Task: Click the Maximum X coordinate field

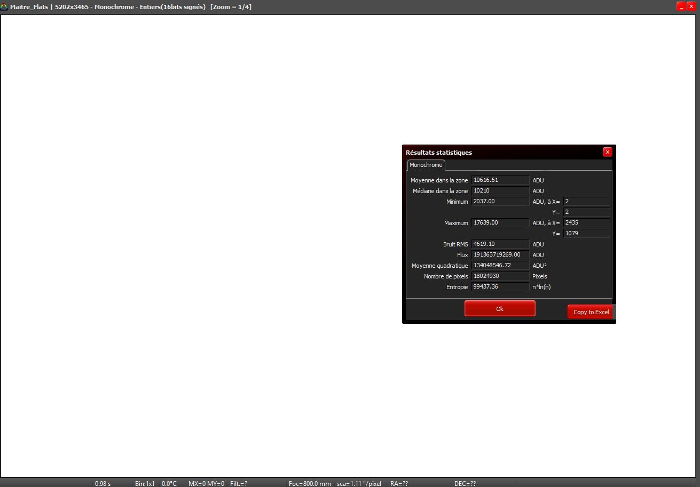Action: [586, 223]
